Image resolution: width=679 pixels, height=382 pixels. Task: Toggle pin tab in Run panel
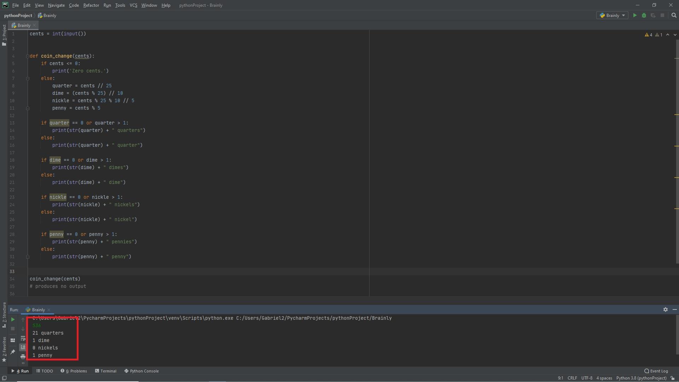click(x=13, y=352)
